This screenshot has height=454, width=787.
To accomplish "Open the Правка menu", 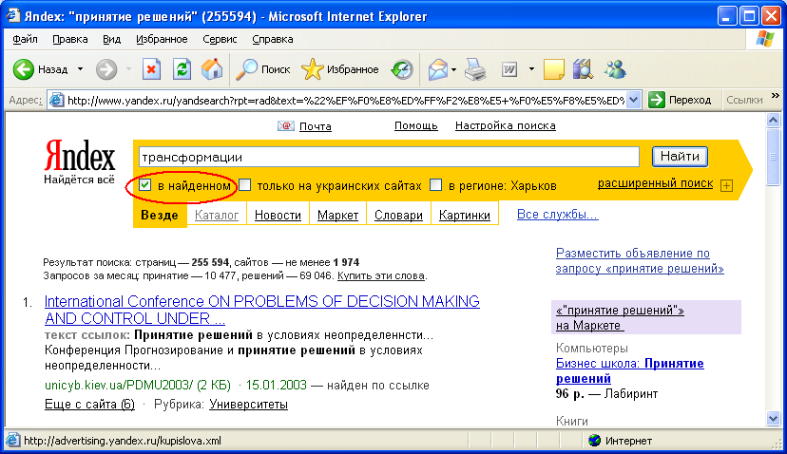I will (69, 39).
